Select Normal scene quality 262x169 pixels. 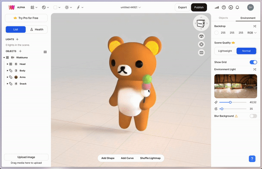246,51
